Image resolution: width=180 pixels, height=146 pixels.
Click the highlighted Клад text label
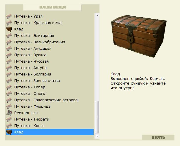(19, 132)
